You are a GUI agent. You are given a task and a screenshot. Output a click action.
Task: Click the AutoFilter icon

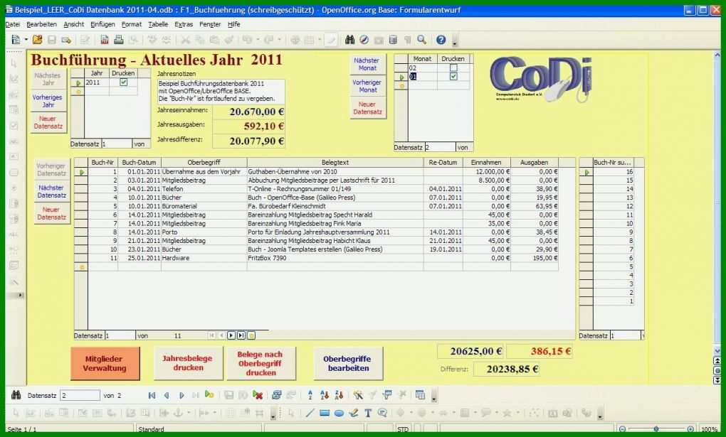pyautogui.click(x=358, y=395)
